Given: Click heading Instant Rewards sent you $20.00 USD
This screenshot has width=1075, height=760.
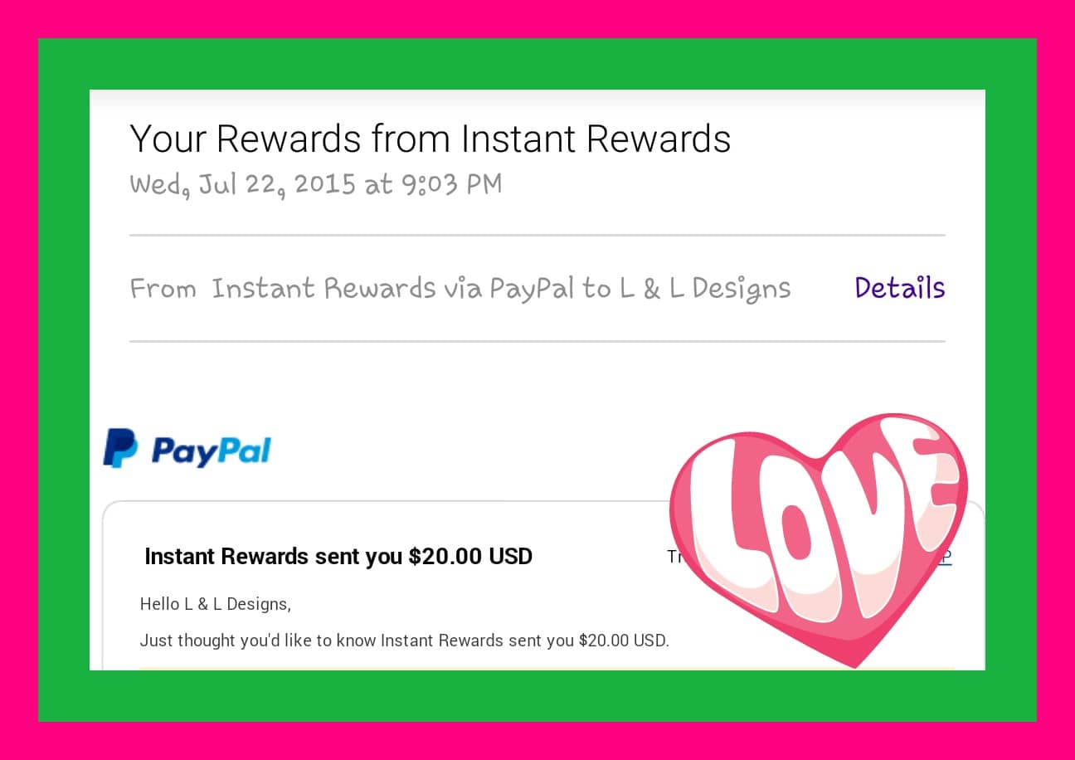Looking at the screenshot, I should 338,556.
